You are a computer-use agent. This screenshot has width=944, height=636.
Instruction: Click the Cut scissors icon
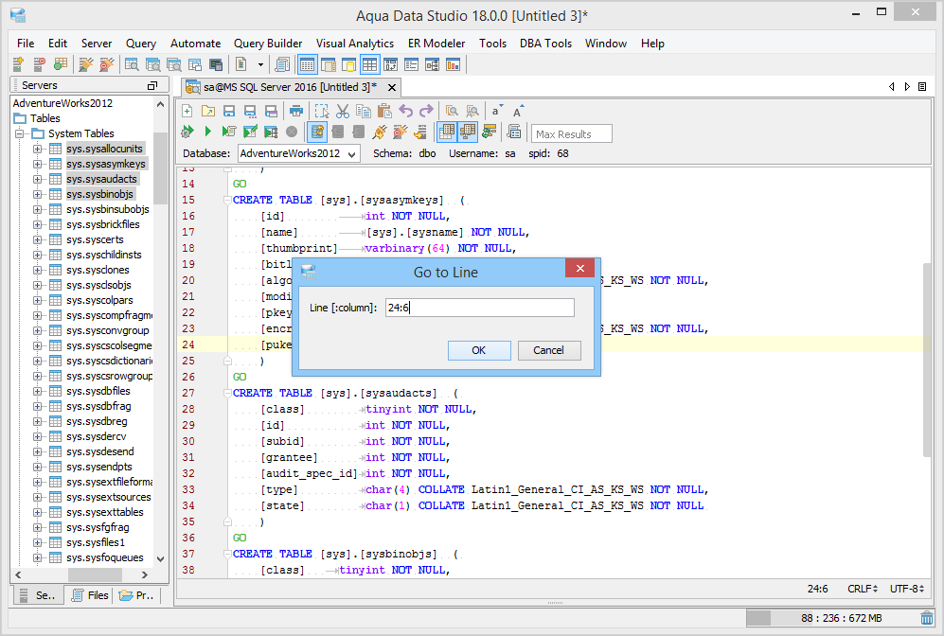pyautogui.click(x=343, y=111)
